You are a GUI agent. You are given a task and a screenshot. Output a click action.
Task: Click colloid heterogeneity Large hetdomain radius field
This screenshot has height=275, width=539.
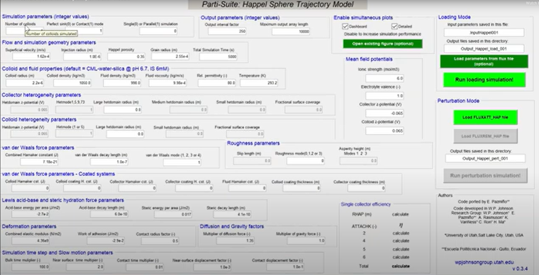tap(126, 134)
